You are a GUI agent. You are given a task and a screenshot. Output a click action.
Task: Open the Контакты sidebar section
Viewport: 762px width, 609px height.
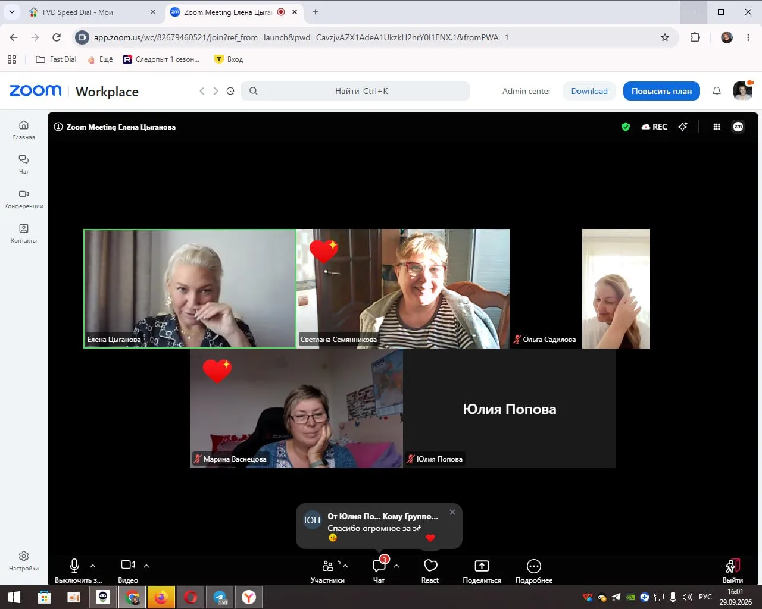click(x=24, y=233)
